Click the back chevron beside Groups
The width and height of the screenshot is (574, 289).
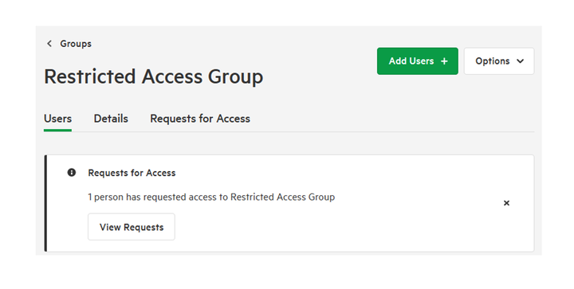click(49, 44)
